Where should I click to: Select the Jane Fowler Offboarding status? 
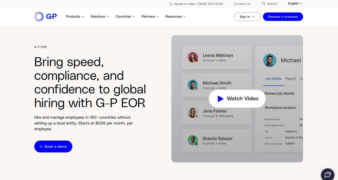[x=226, y=116]
